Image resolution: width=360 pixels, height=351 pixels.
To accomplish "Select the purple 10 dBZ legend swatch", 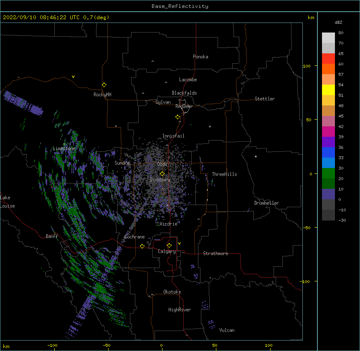I will 328,194.
